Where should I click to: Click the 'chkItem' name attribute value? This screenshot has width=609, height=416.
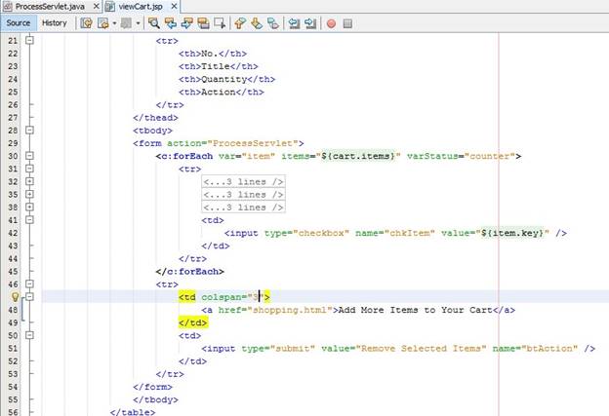click(x=409, y=233)
